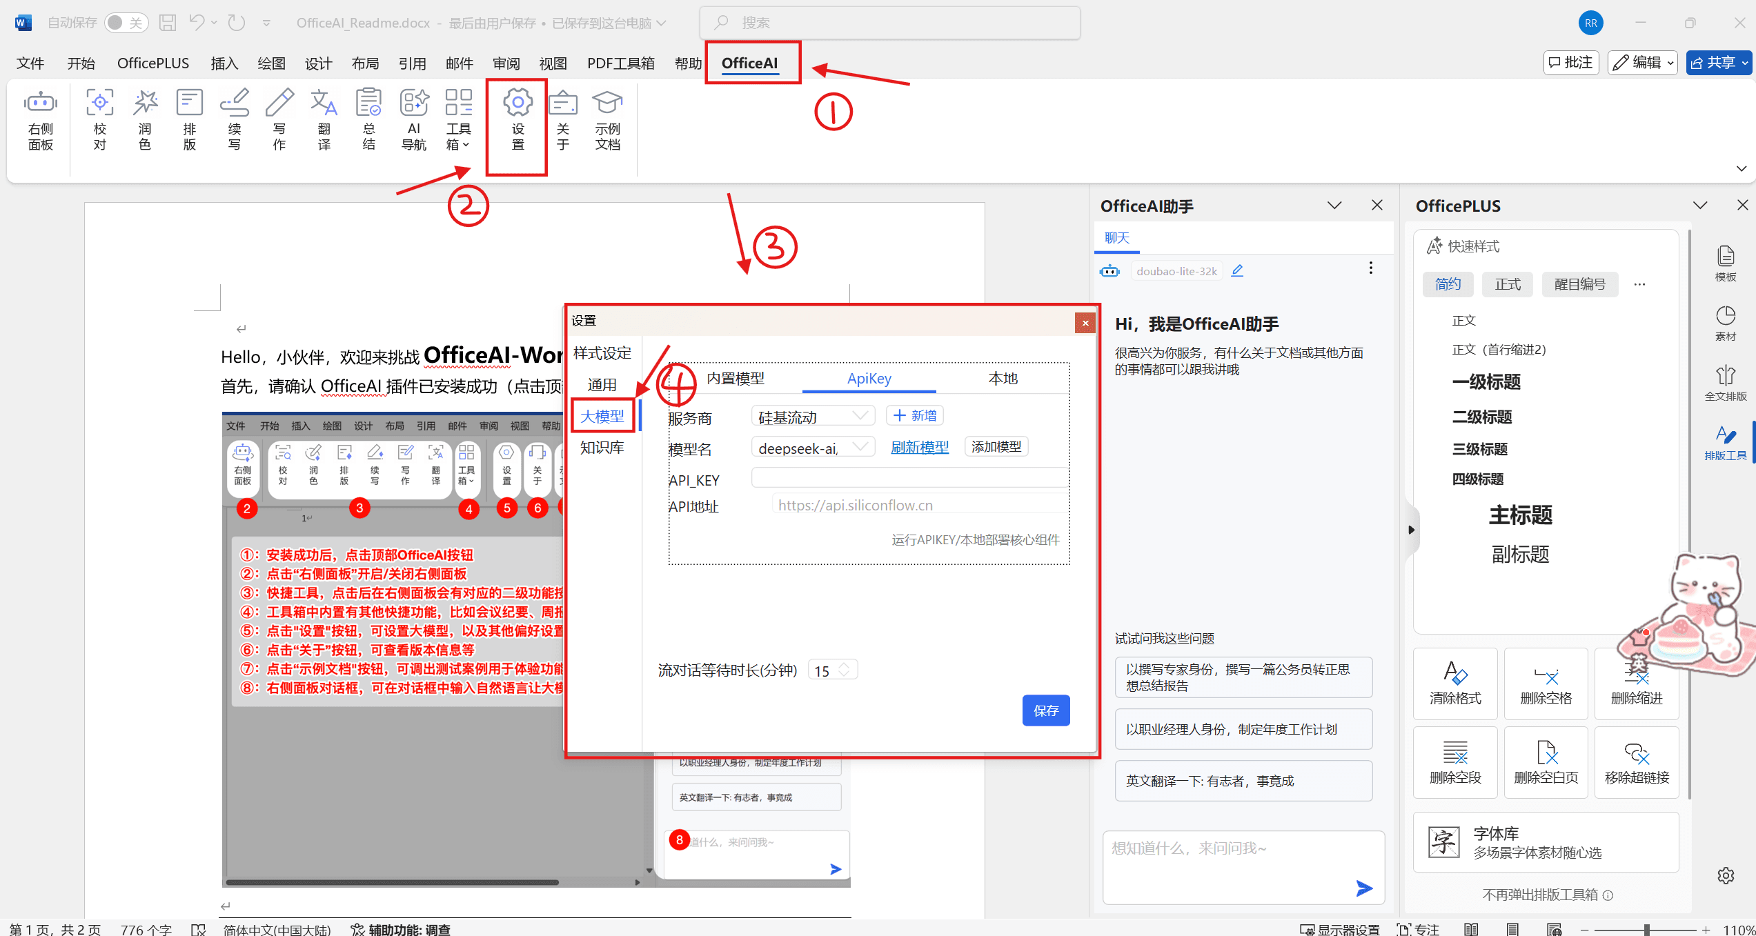Screen dimensions: 1756x936
Task: Click the edit pencil beside doubao-lite-32k
Action: pos(1237,270)
